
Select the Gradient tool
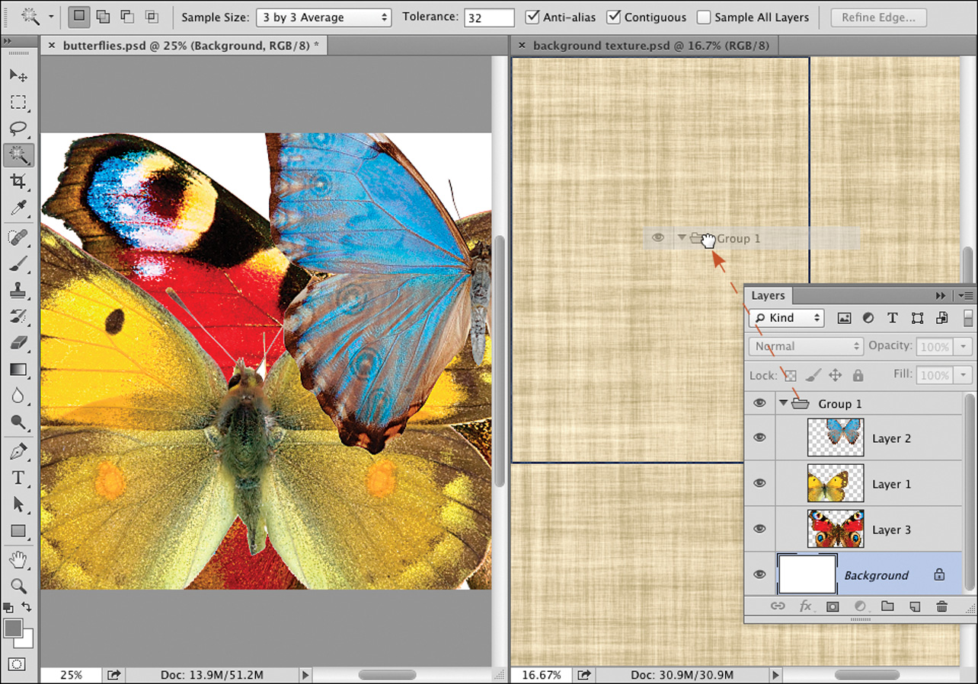18,370
